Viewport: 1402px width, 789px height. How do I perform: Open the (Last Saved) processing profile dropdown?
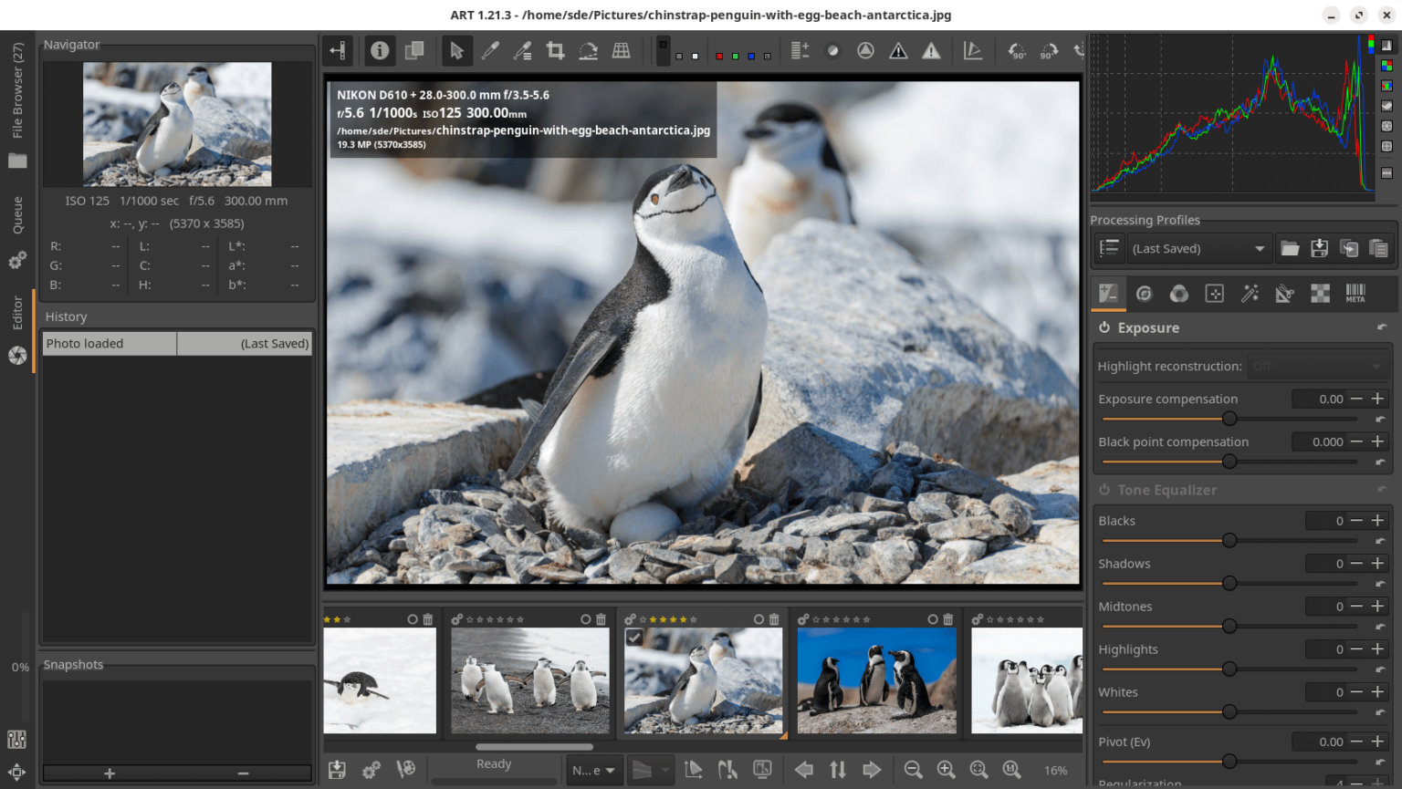[1198, 248]
